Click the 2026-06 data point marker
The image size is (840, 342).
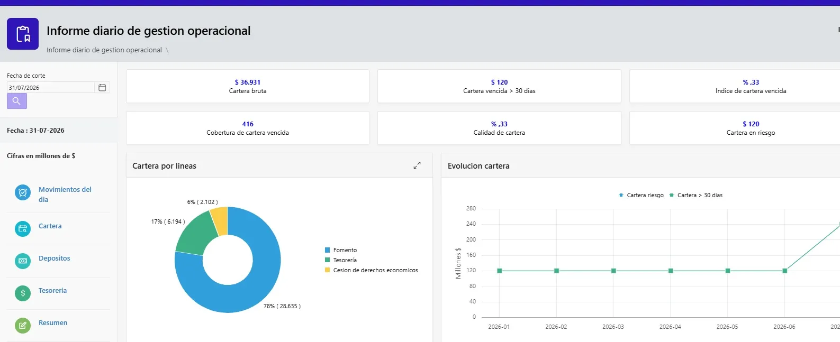pos(784,271)
